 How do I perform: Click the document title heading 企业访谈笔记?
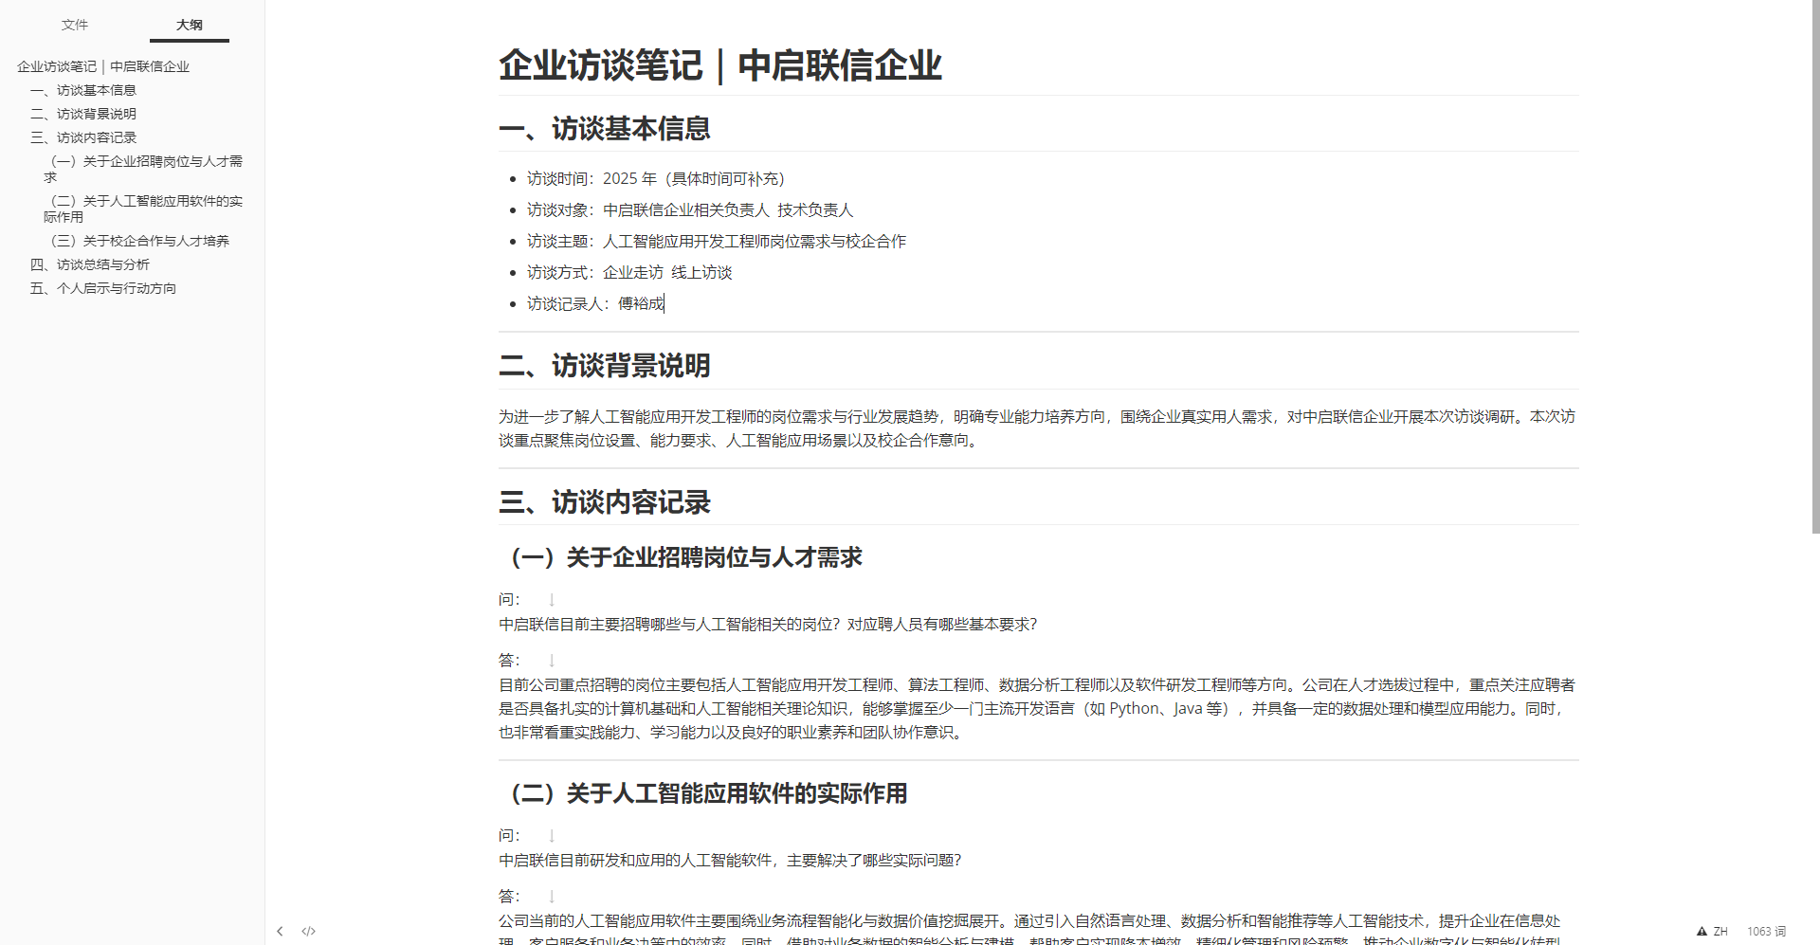[x=720, y=65]
